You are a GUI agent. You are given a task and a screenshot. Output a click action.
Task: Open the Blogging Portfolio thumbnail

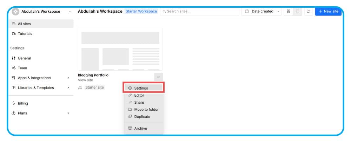(x=120, y=49)
